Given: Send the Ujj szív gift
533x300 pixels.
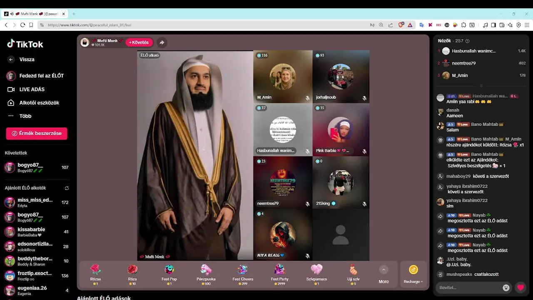Looking at the screenshot, I should point(354,274).
